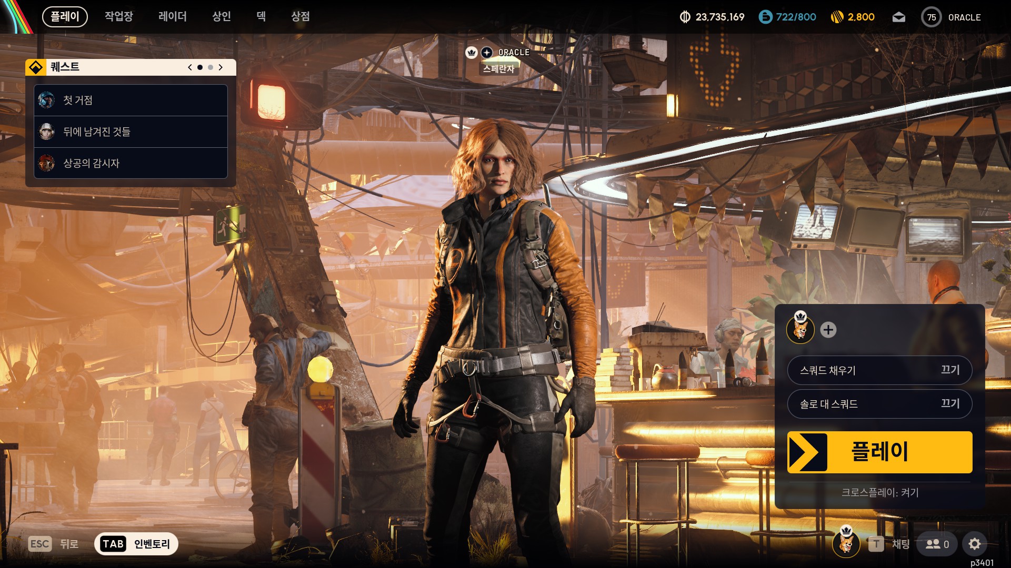Expand the 첫 거점 quest entry
Viewport: 1011px width, 568px height.
point(131,100)
